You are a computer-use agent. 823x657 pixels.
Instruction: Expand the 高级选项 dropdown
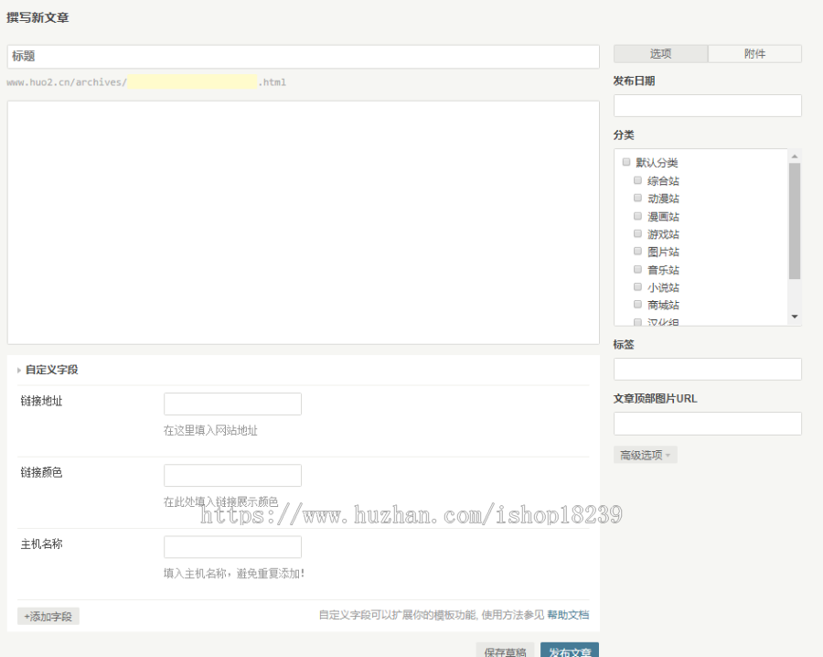click(x=645, y=455)
